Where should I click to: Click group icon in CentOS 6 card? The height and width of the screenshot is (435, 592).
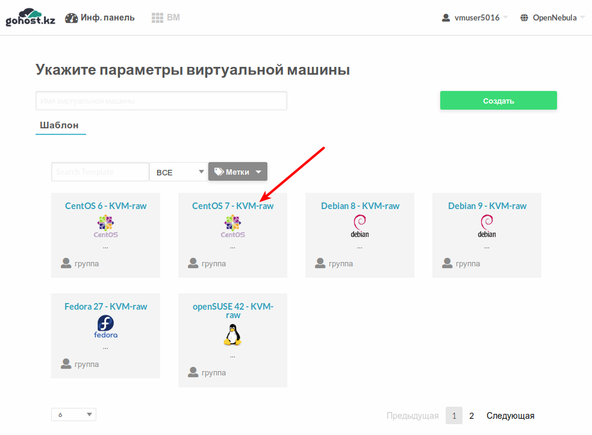click(x=66, y=263)
